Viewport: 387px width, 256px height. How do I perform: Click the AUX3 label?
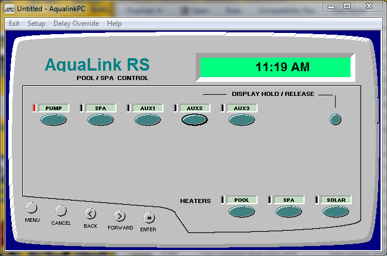(x=242, y=108)
